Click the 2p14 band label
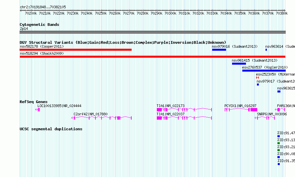This screenshot has width=295, height=177. coord(24,29)
